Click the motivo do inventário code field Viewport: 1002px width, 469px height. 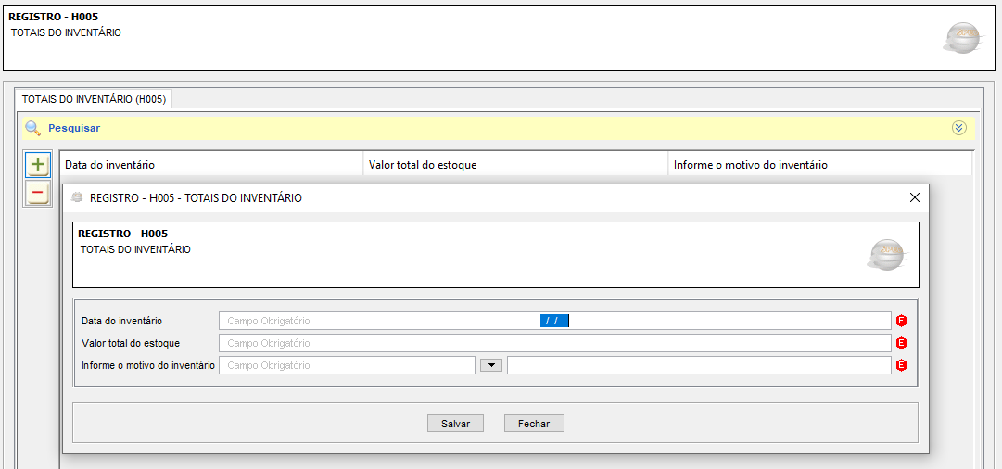[x=348, y=365]
